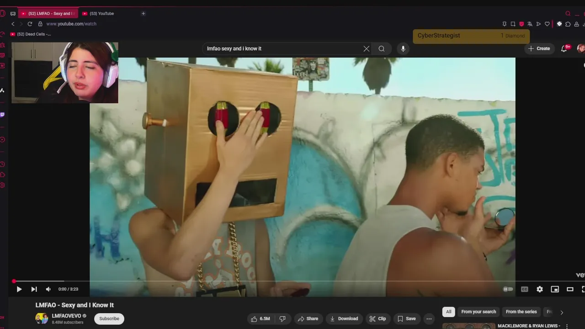Image resolution: width=585 pixels, height=329 pixels.
Task: Save the video to a playlist
Action: (407, 318)
